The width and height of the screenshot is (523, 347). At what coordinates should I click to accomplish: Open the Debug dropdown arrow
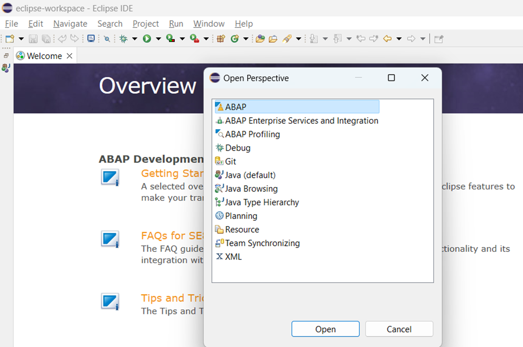coord(135,39)
